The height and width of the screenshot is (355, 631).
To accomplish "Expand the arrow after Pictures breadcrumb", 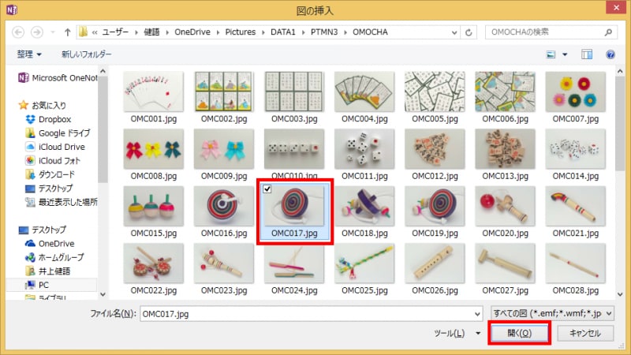I will click(x=263, y=32).
